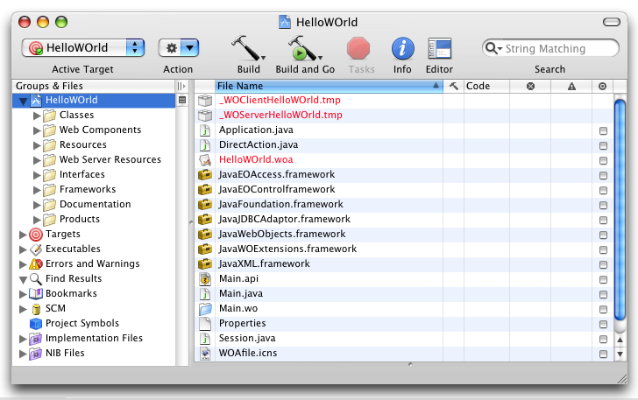Click the HelloWOrld project icon in tree
Viewport: 638px width, 400px height.
tap(36, 101)
